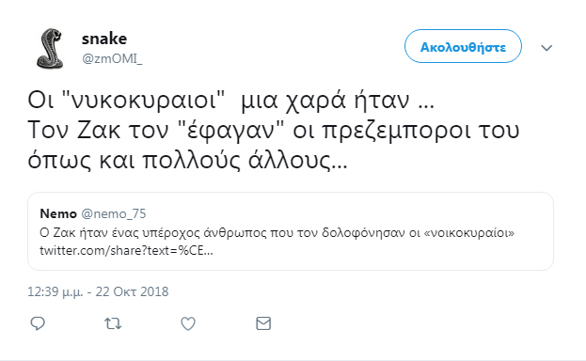This screenshot has height=361, width=586.
Task: Click the reply speech bubble icon
Action: (38, 323)
